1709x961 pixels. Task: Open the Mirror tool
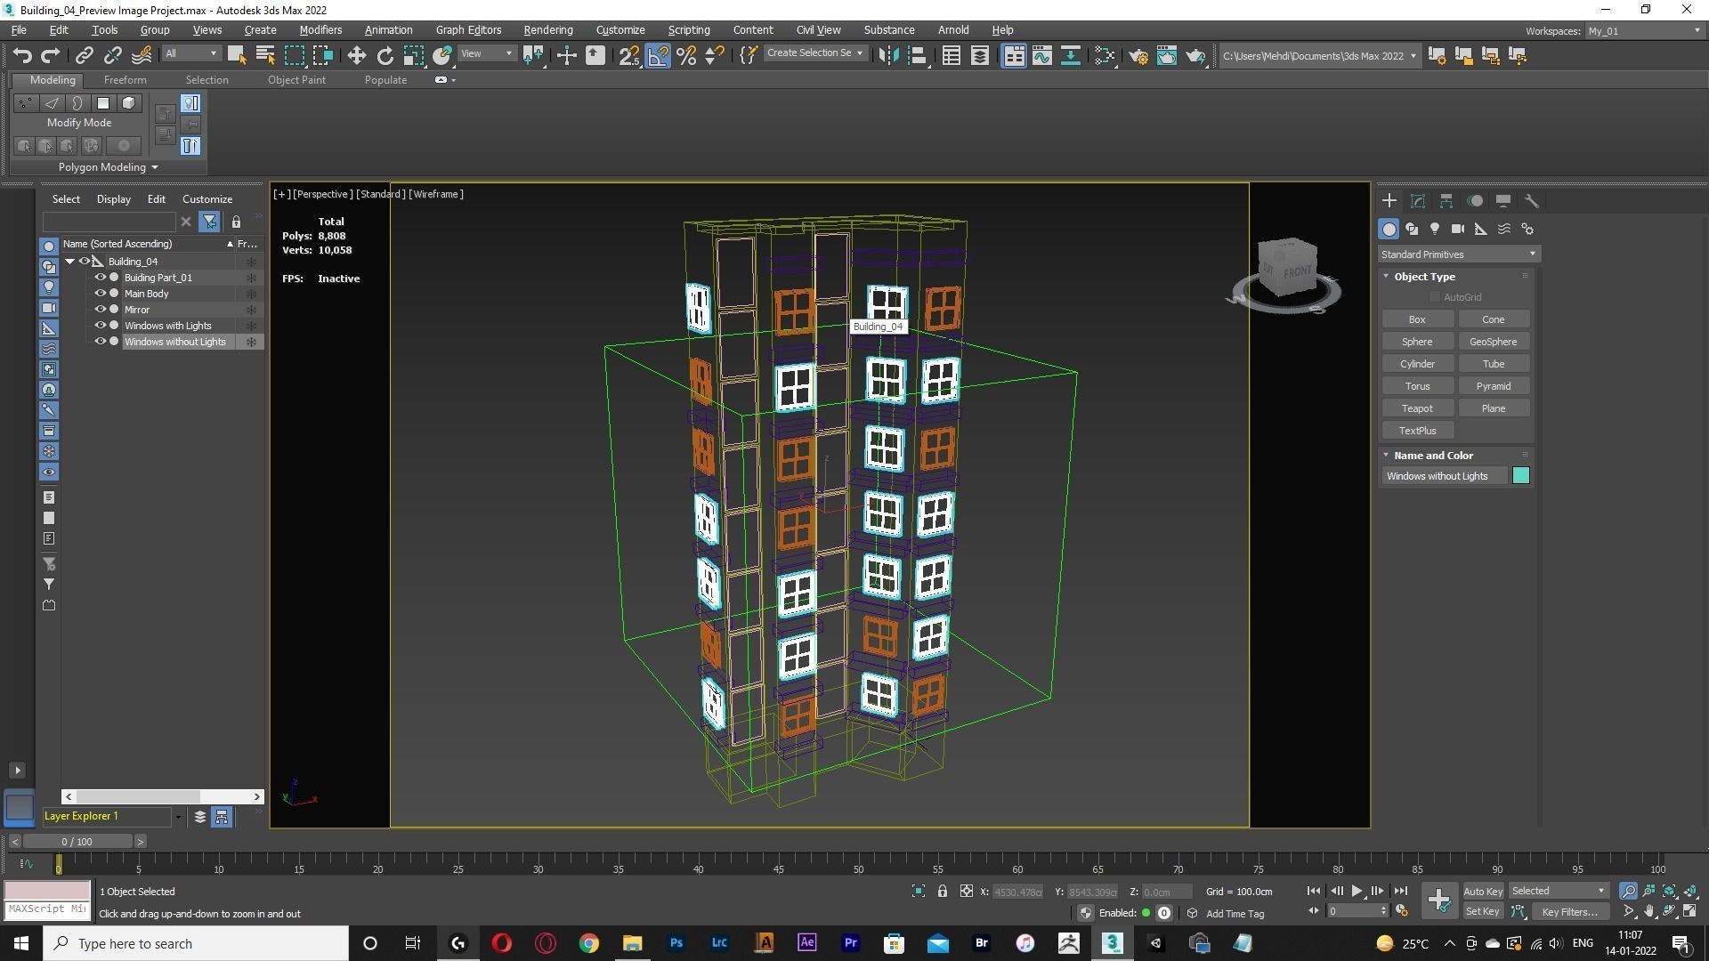point(887,55)
